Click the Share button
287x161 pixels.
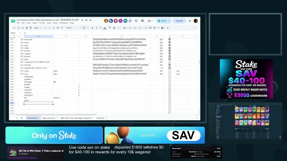coord(162,21)
